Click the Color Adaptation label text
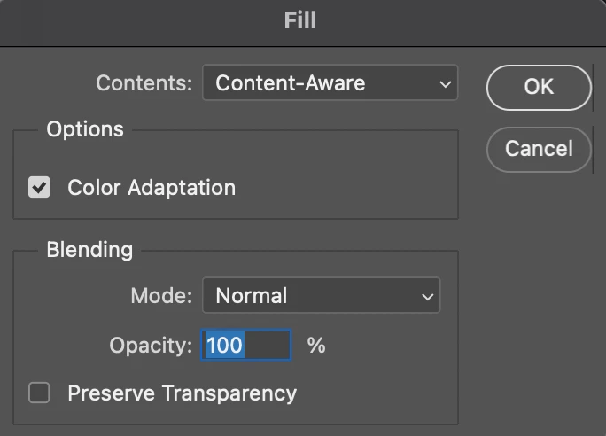Viewport: 606px width, 436px height. [151, 188]
